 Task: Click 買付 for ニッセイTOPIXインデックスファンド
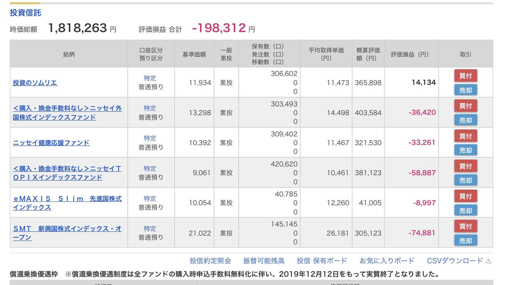(466, 166)
